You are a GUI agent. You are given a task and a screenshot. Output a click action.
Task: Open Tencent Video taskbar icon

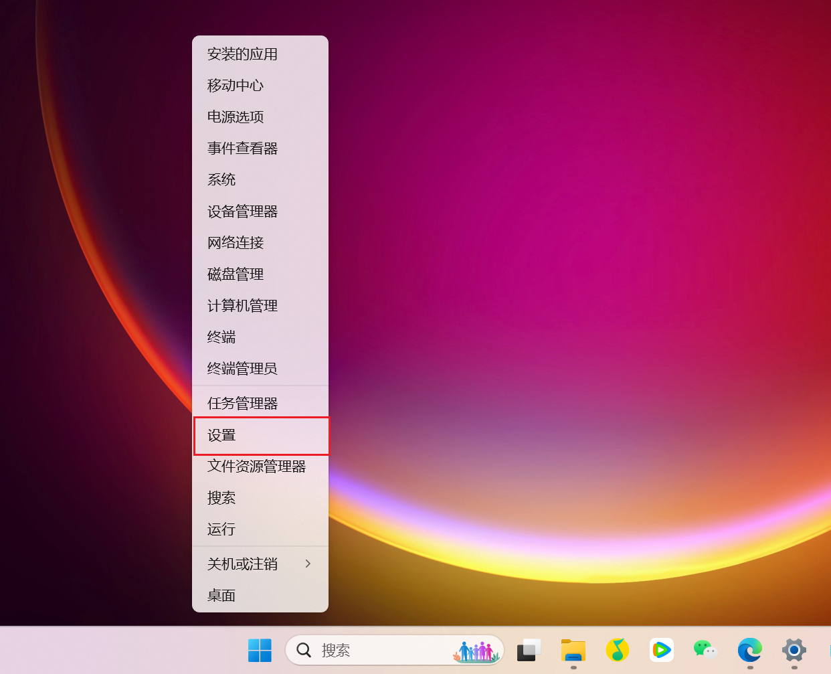click(x=662, y=650)
